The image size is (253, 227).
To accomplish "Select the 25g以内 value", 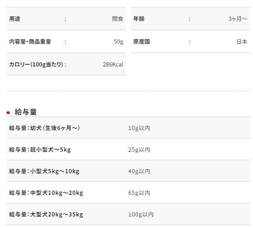I will pyautogui.click(x=139, y=150).
